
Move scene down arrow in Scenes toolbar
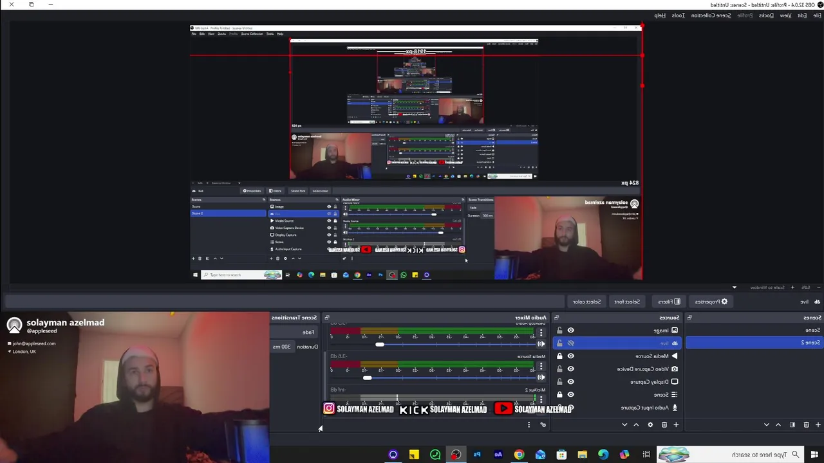[766, 424]
